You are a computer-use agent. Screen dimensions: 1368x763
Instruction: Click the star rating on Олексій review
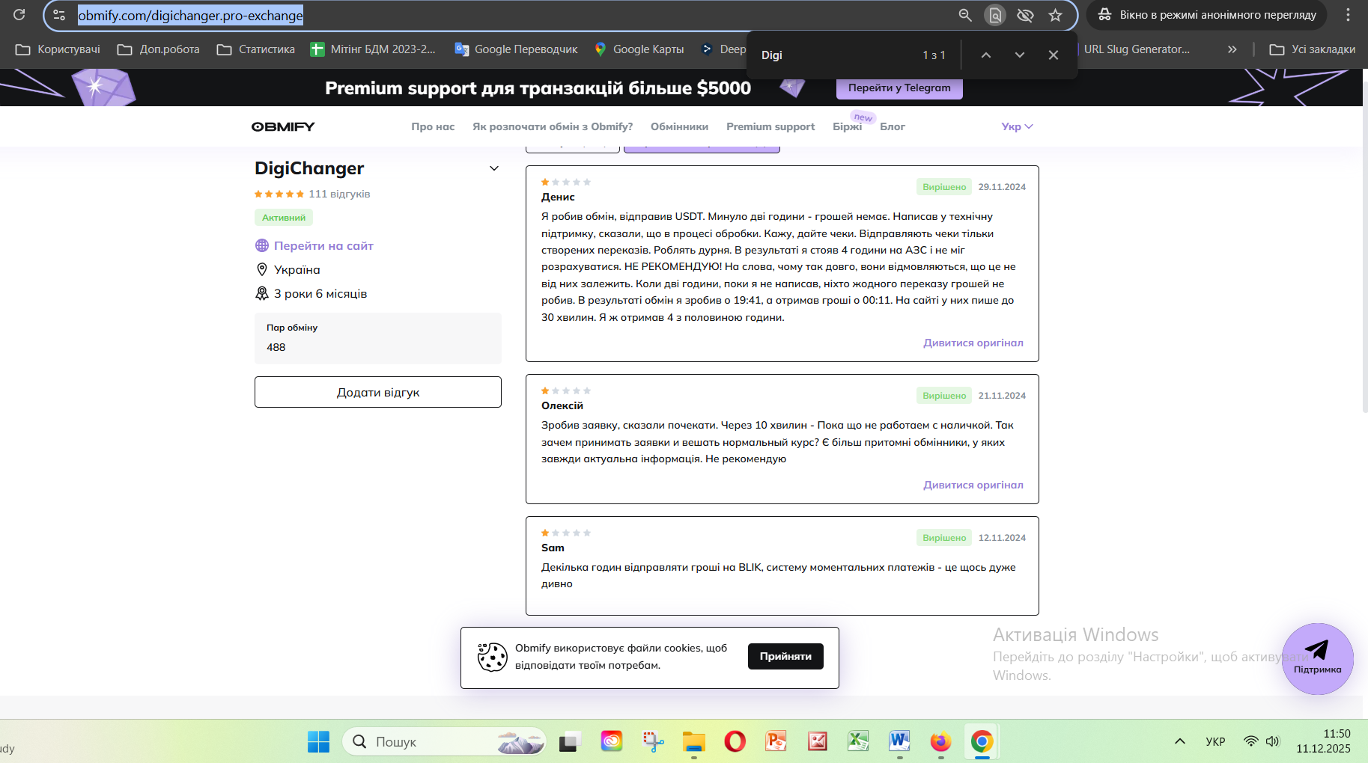coord(566,390)
